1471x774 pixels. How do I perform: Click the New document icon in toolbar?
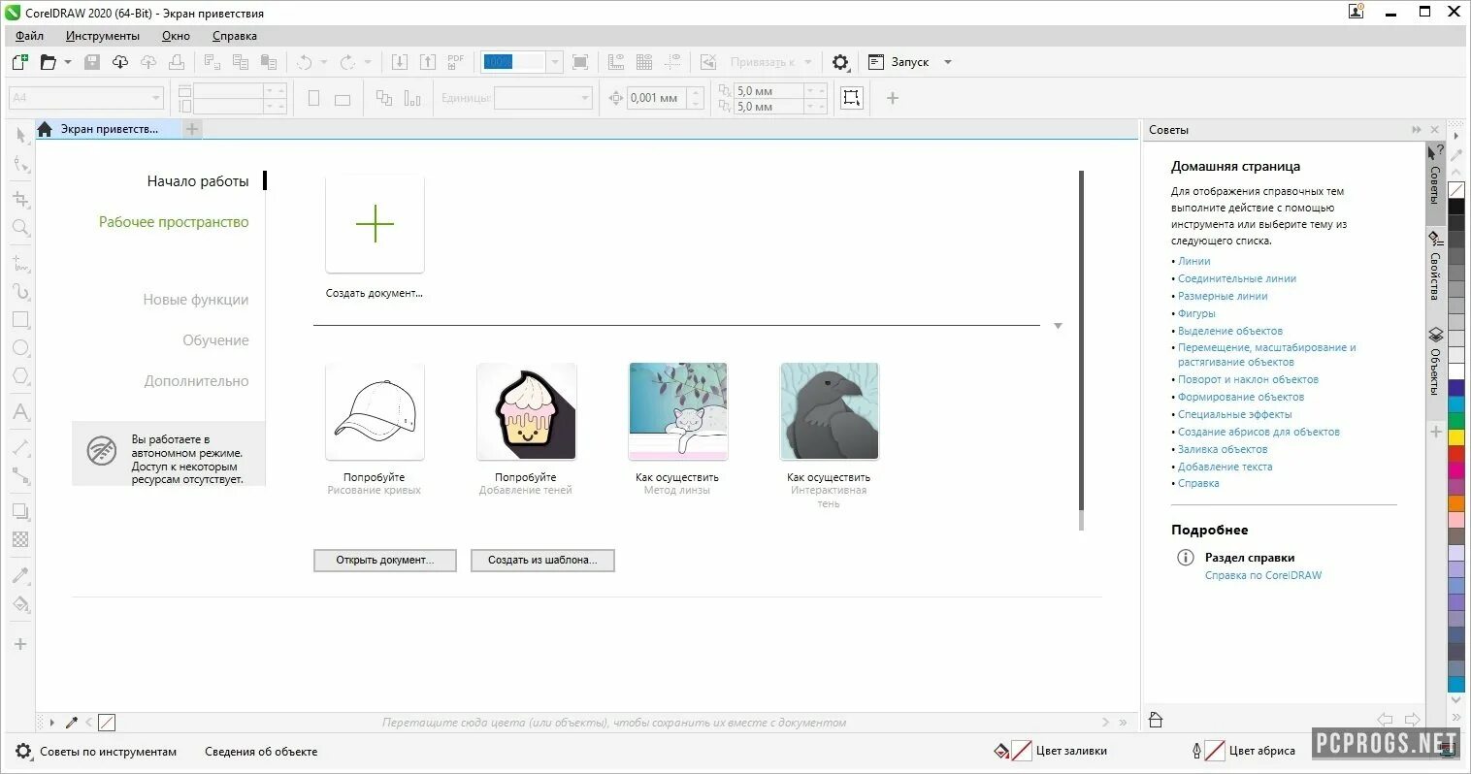[x=19, y=62]
